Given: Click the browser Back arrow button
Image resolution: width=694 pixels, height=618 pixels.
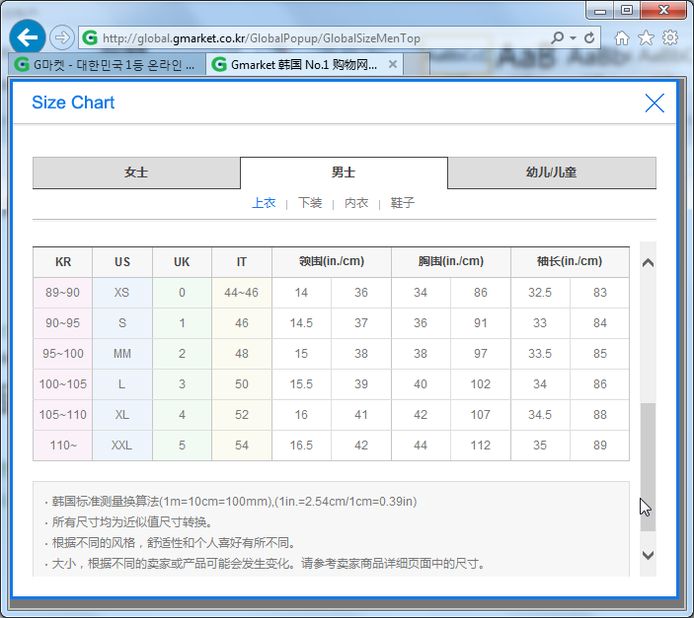Looking at the screenshot, I should 27,37.
